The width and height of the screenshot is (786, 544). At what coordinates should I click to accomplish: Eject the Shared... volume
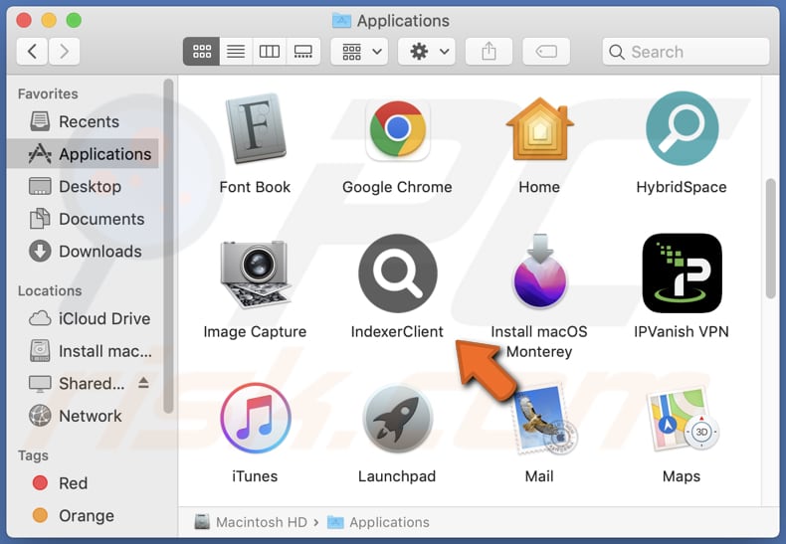pyautogui.click(x=144, y=383)
